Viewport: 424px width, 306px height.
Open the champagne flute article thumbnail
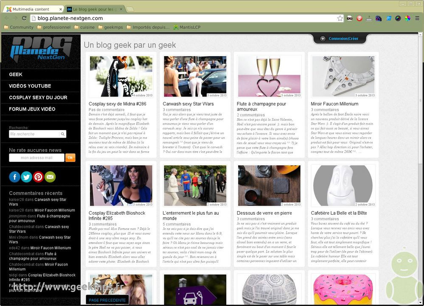[x=270, y=76]
